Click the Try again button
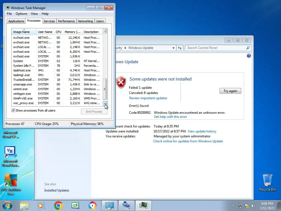The image size is (281, 211). pos(230,91)
